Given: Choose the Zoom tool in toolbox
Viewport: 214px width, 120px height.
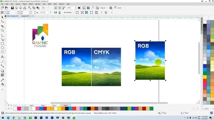Looking at the screenshot, I should (x=2, y=30).
